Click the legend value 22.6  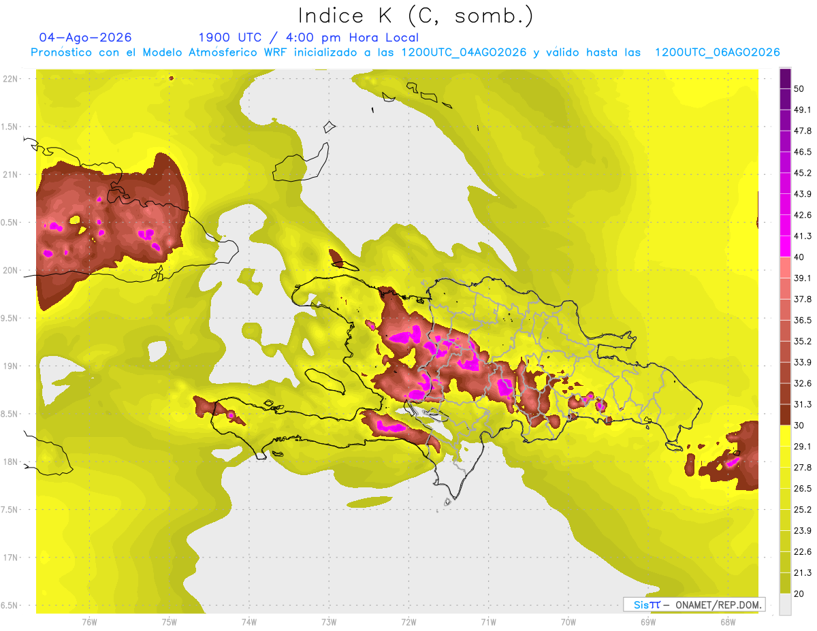coord(803,551)
